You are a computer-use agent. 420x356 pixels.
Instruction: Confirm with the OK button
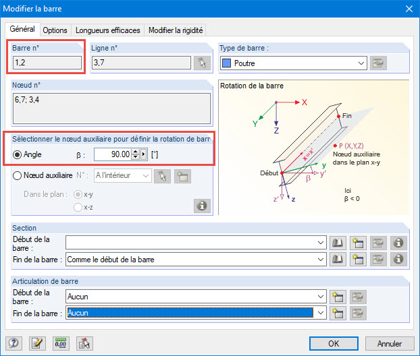point(334,343)
